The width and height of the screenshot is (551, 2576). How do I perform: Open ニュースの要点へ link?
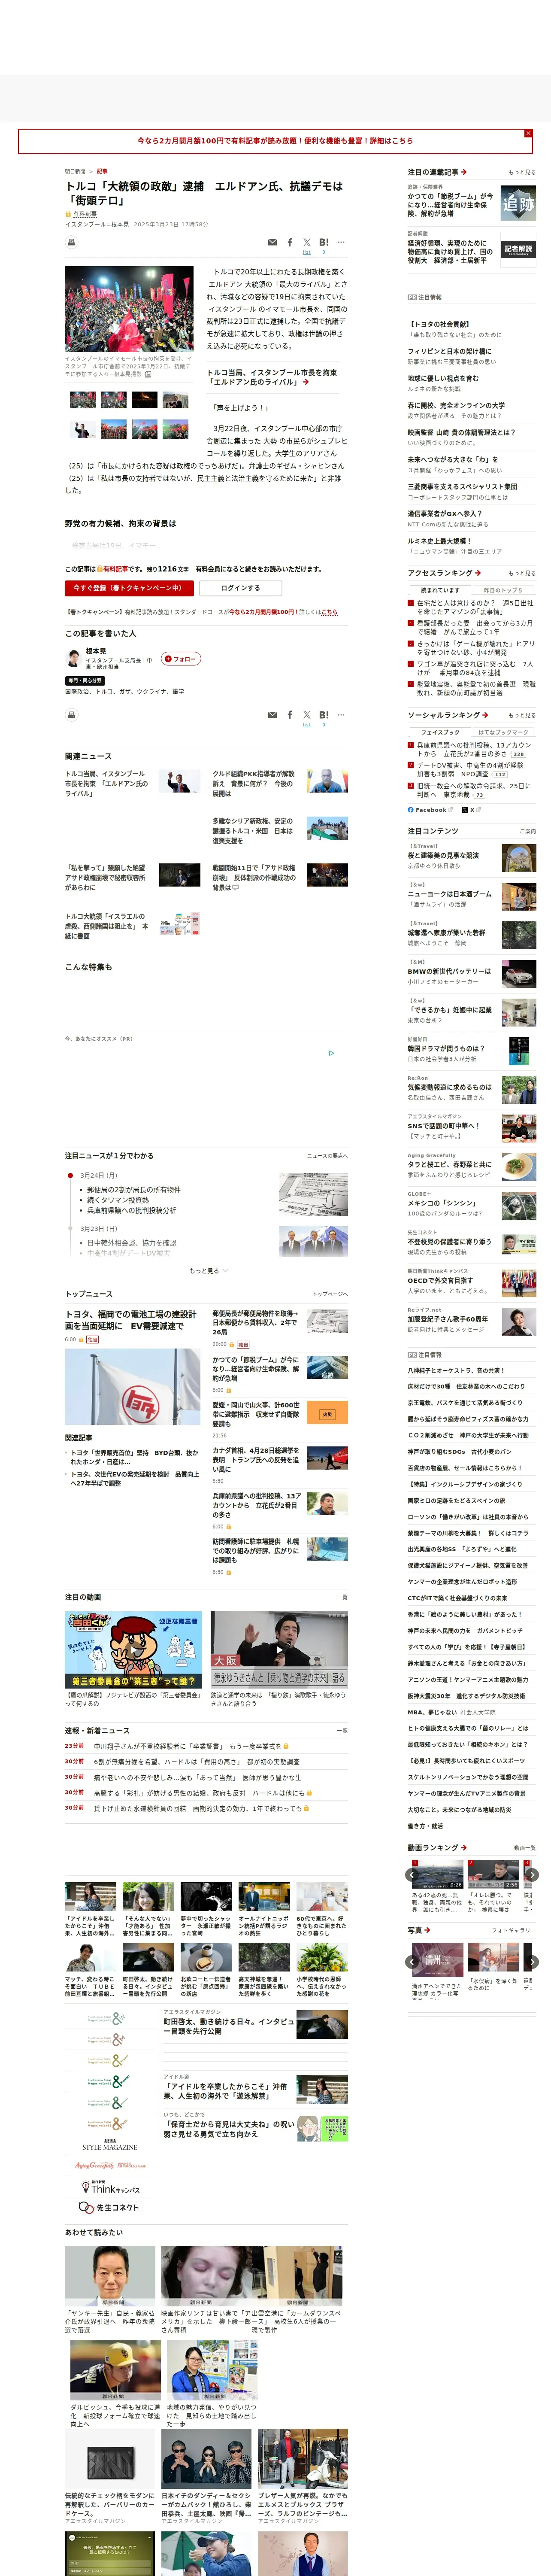click(x=327, y=1156)
